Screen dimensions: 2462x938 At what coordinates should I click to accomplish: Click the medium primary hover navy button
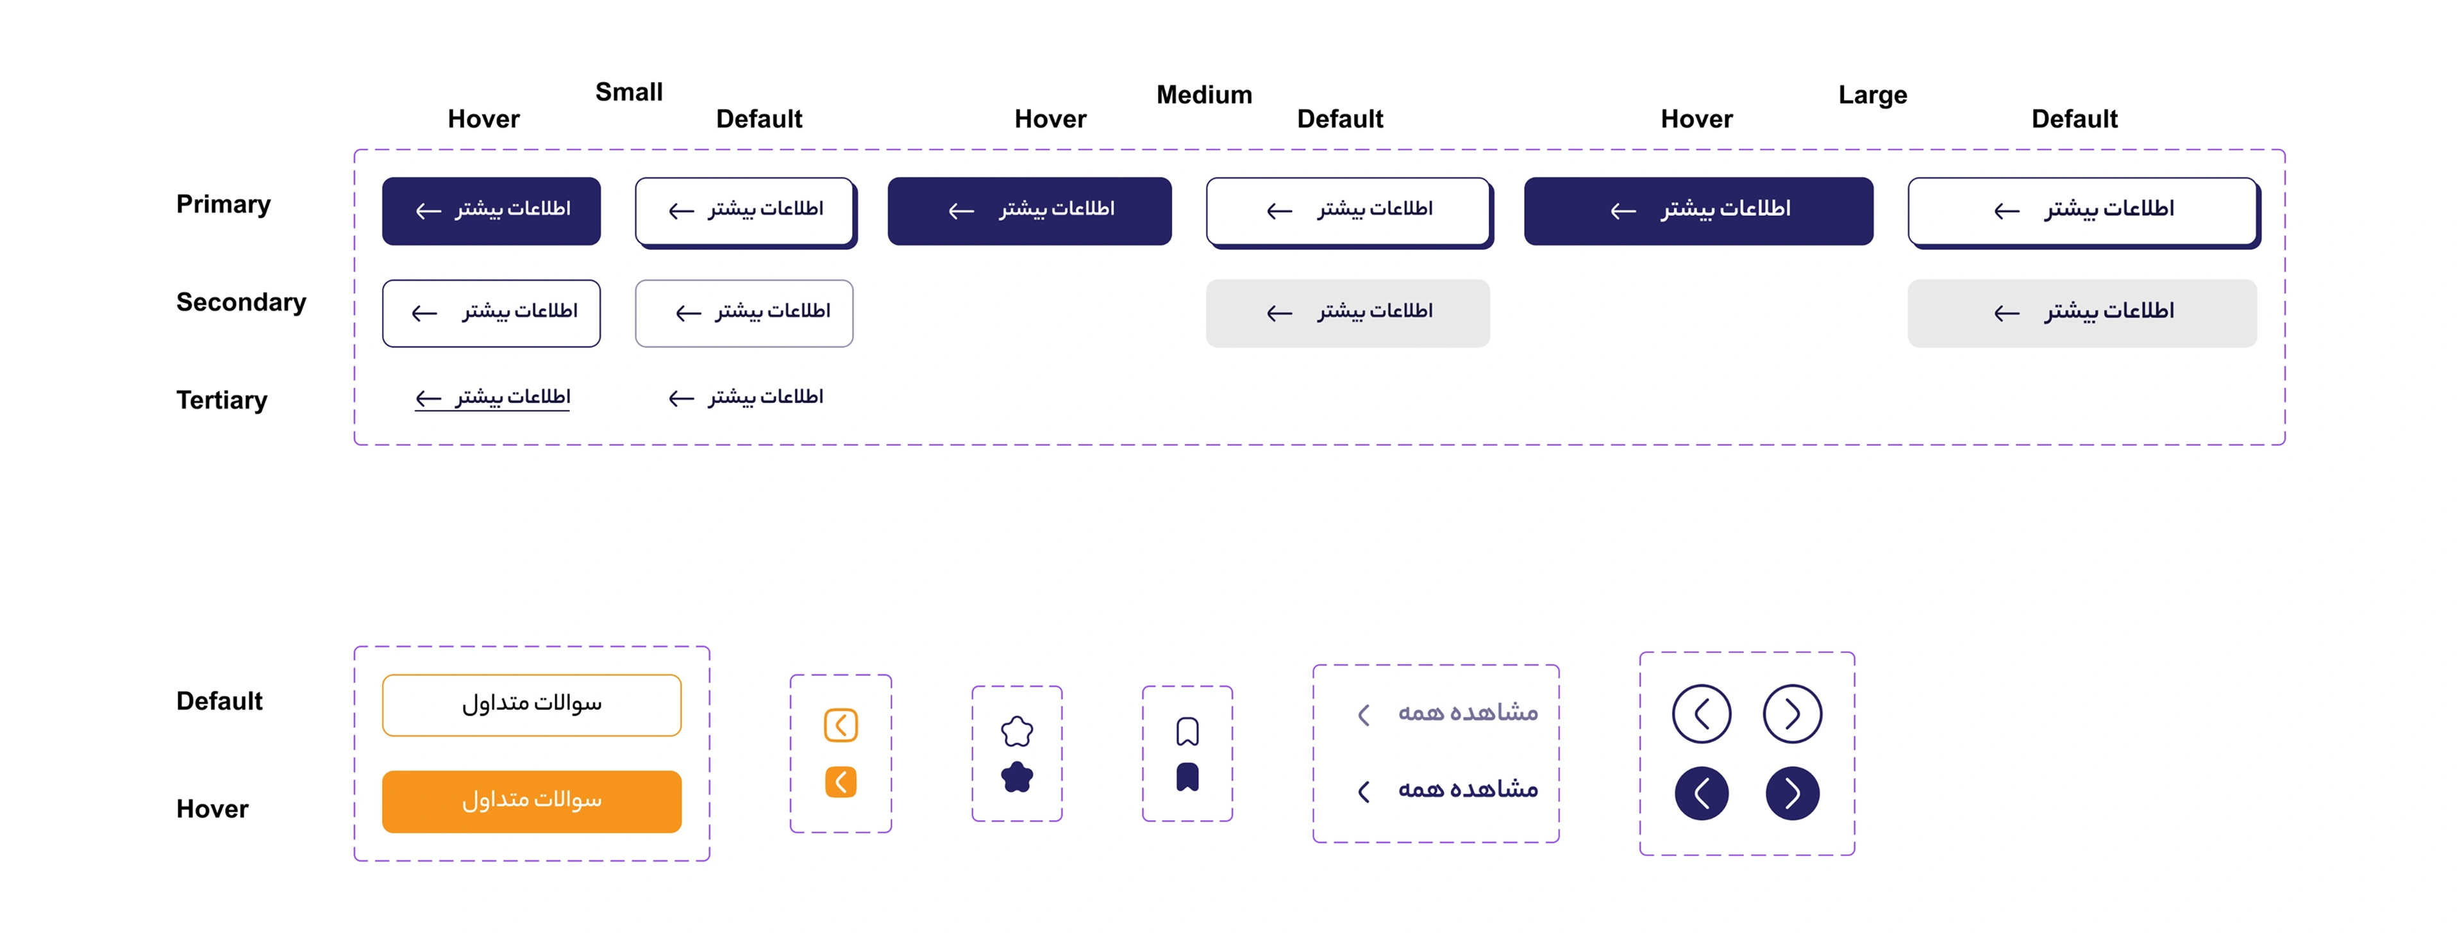(1029, 211)
